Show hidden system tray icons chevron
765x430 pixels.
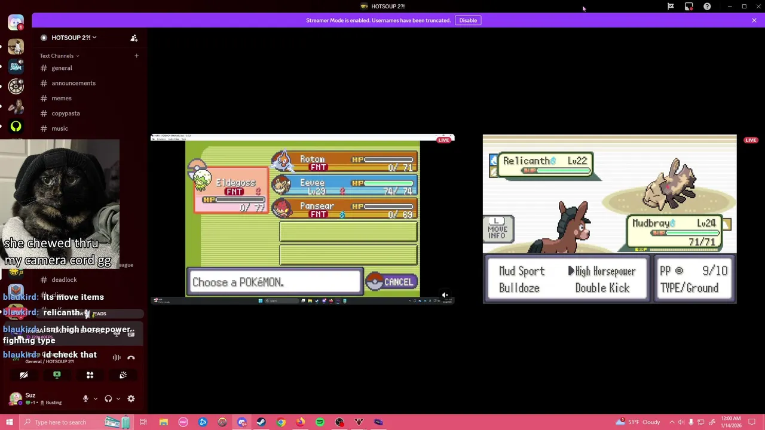point(671,422)
